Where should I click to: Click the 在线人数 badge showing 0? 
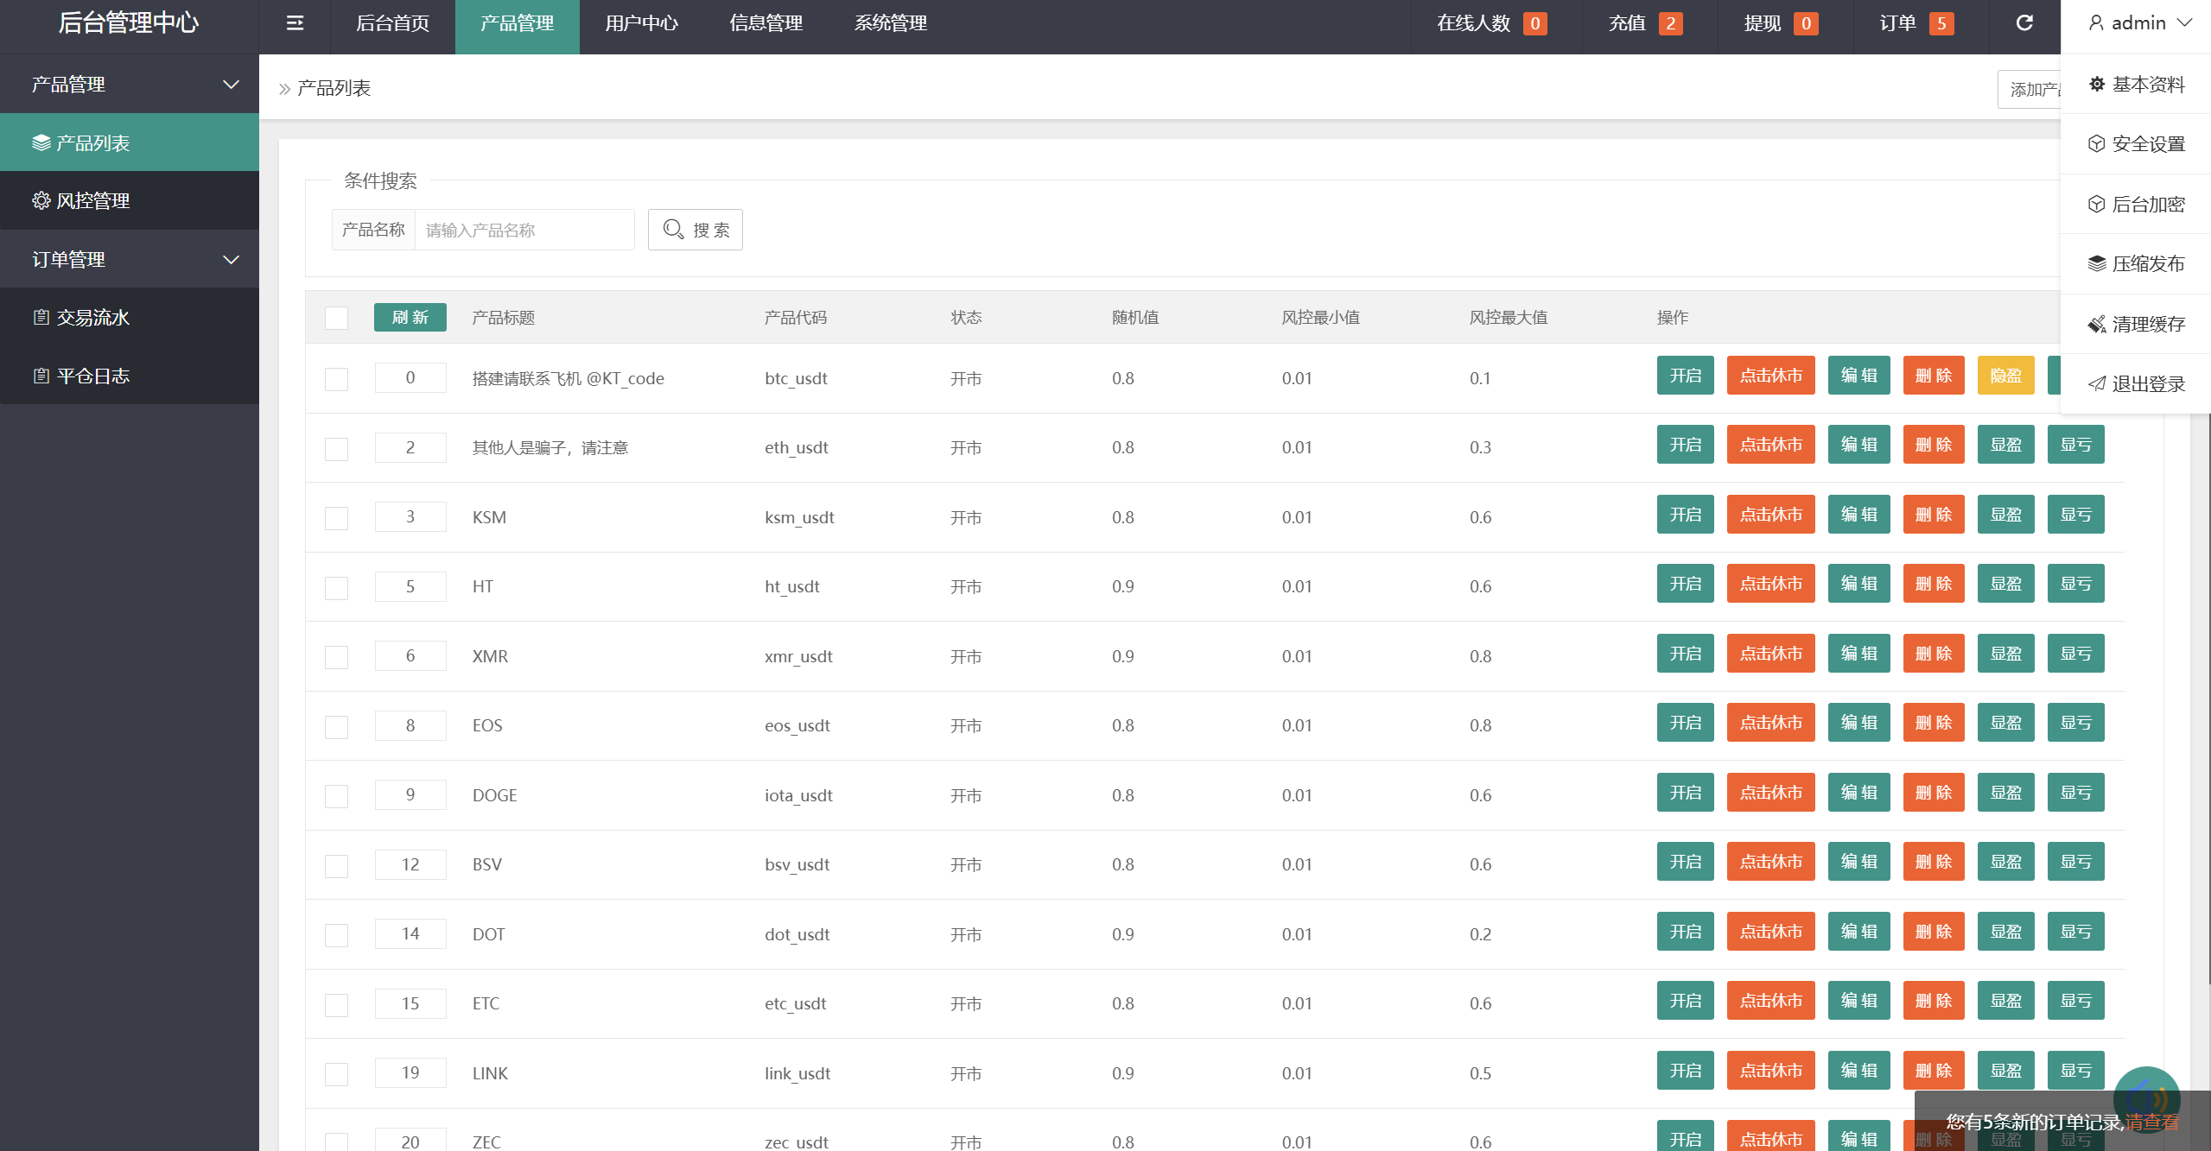[x=1535, y=23]
